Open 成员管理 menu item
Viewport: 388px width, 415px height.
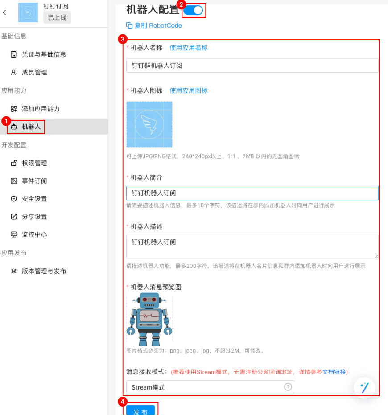[x=54, y=72]
